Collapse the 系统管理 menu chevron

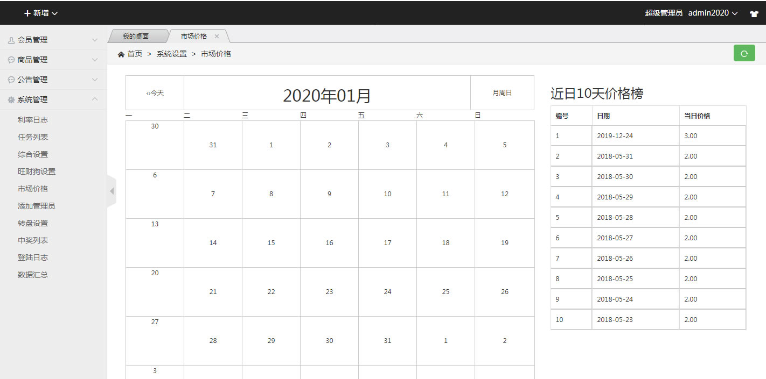[x=95, y=99]
